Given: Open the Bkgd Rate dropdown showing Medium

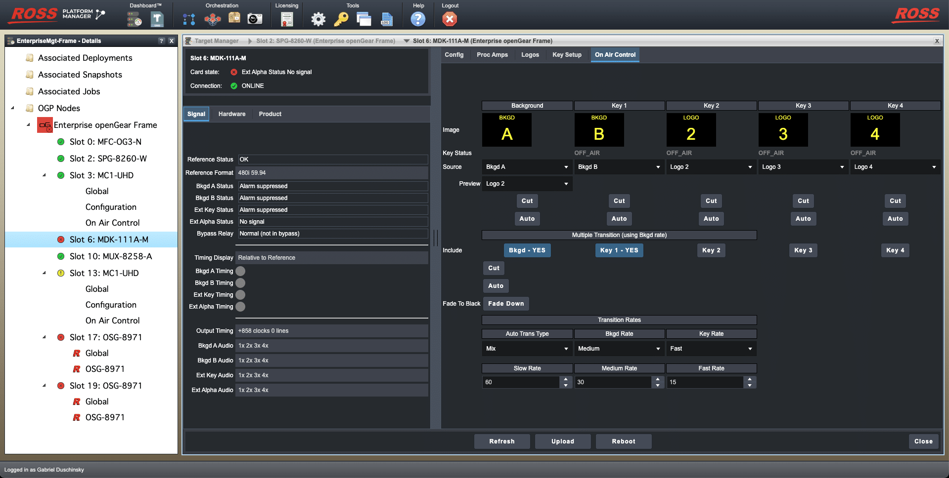Looking at the screenshot, I should pos(619,349).
